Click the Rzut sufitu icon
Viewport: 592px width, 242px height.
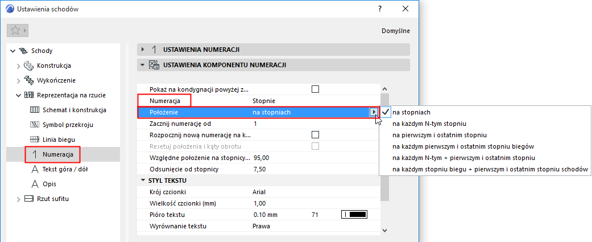pos(29,199)
